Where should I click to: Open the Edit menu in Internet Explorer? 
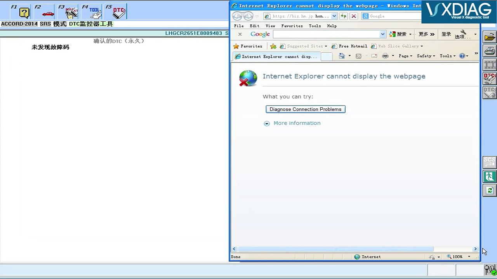pos(255,26)
